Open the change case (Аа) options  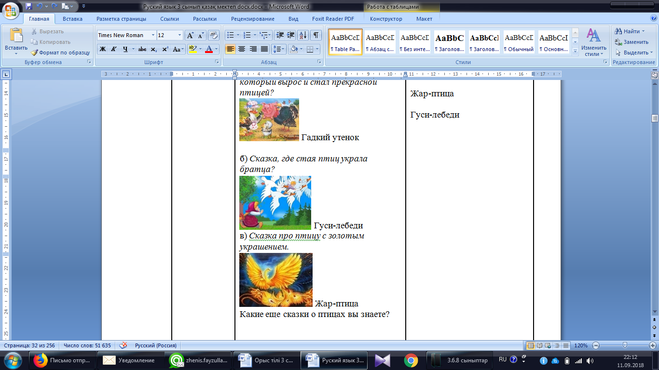point(178,49)
